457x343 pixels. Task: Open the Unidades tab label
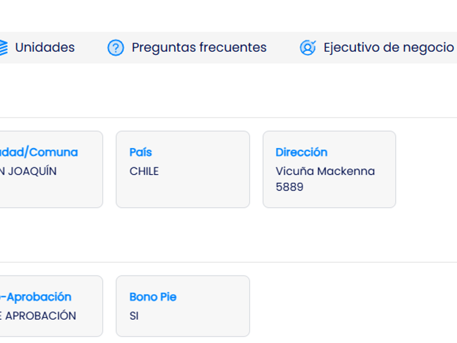click(45, 48)
